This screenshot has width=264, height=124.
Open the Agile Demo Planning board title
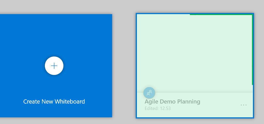172,101
